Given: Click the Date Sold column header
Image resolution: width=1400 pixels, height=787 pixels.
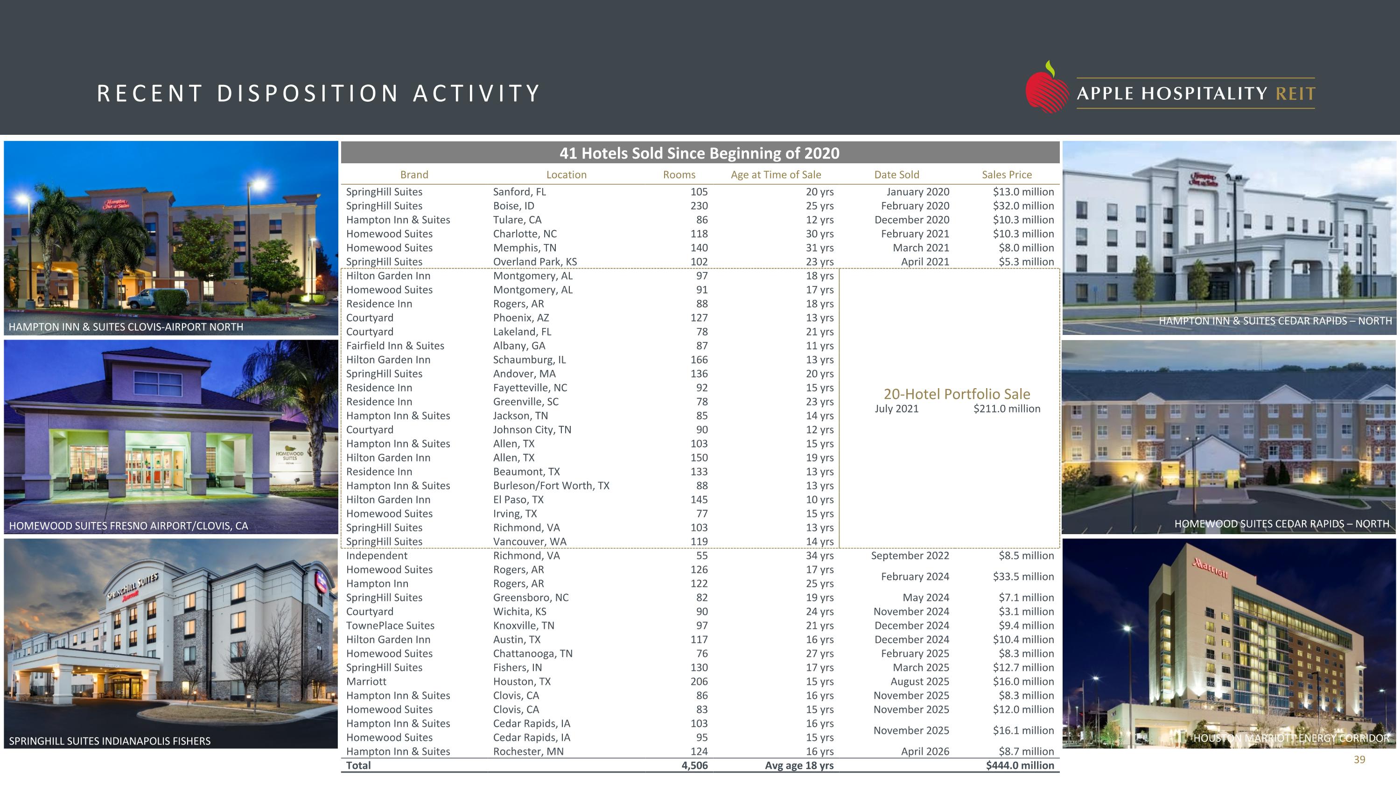Looking at the screenshot, I should [x=897, y=175].
